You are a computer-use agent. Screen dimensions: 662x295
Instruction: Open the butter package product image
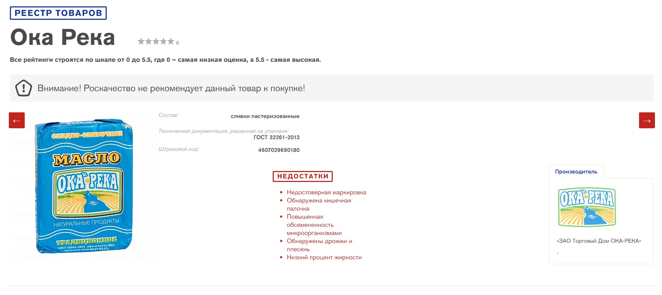[x=84, y=186]
